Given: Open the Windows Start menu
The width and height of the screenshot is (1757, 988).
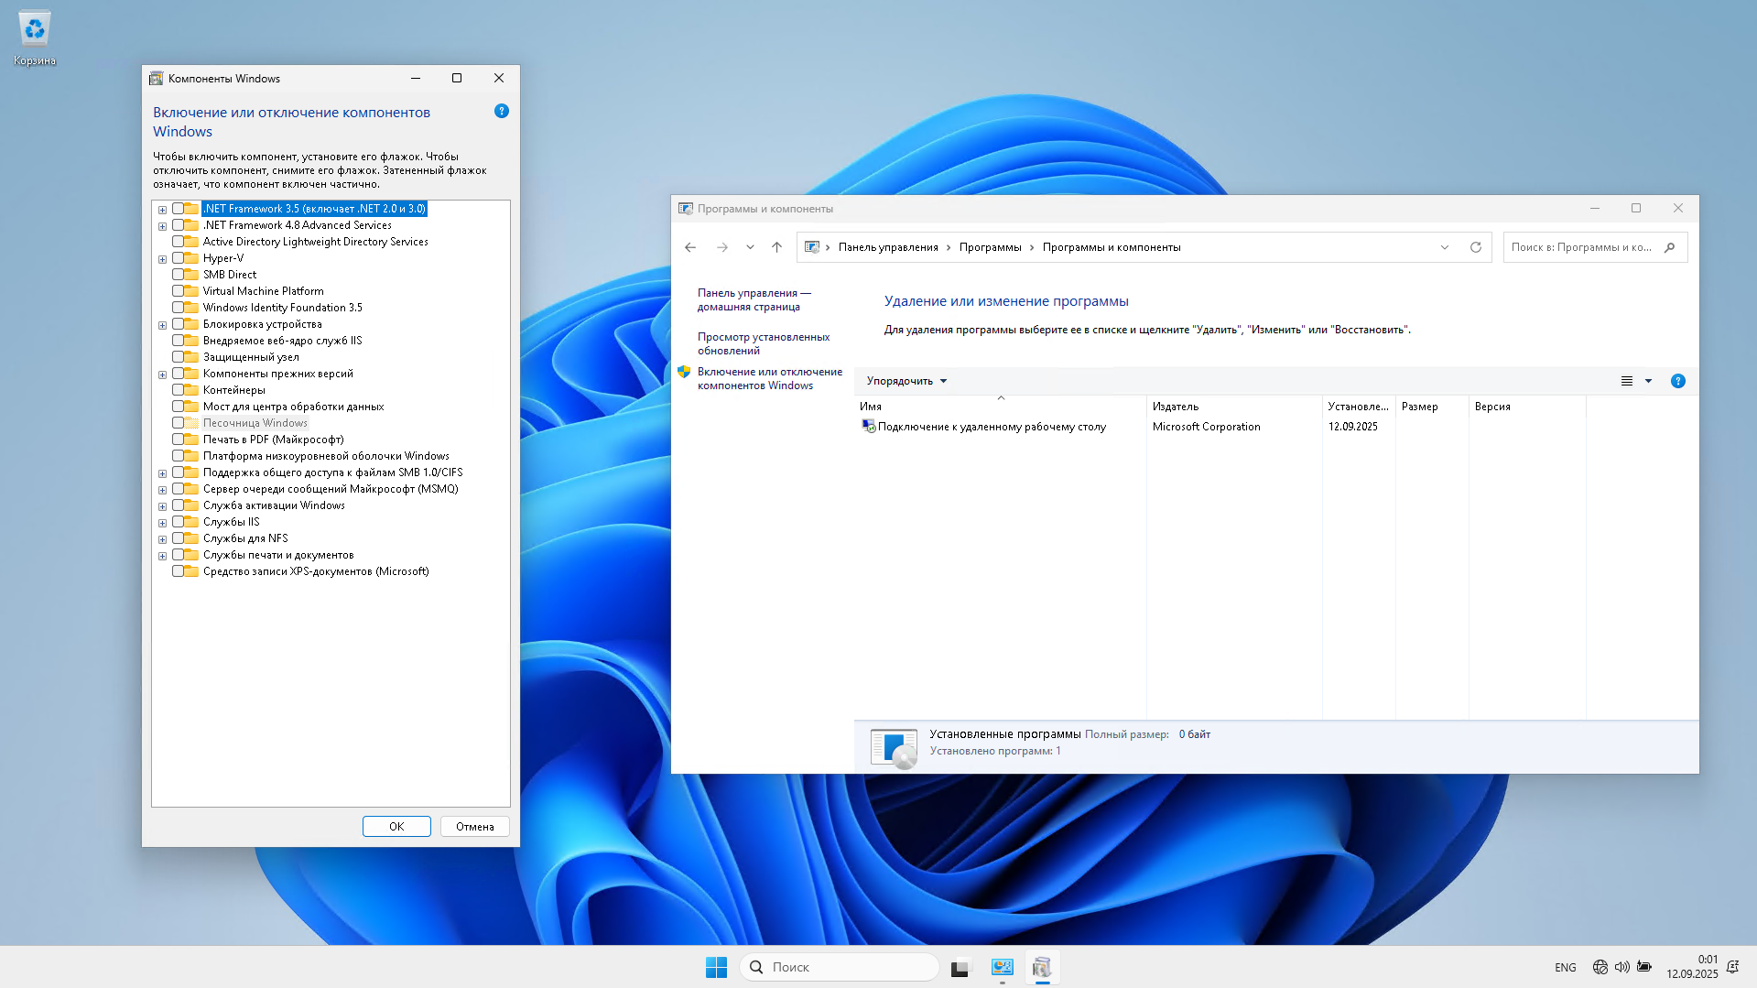Looking at the screenshot, I should (716, 967).
